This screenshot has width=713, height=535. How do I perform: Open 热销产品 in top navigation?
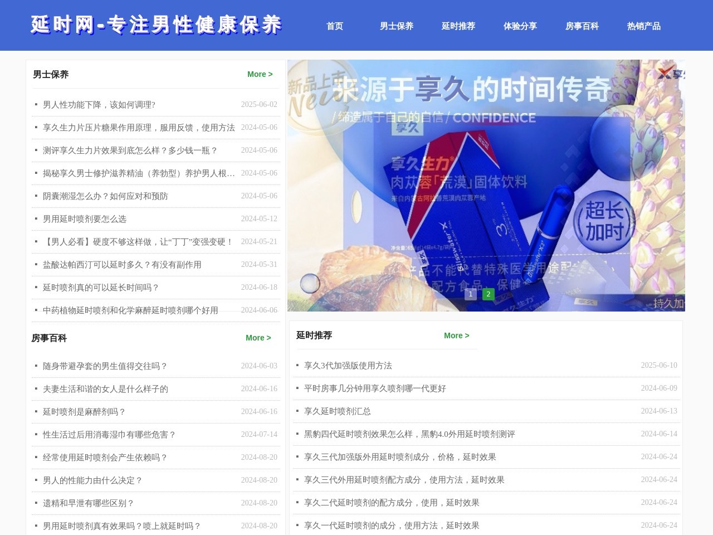(643, 26)
